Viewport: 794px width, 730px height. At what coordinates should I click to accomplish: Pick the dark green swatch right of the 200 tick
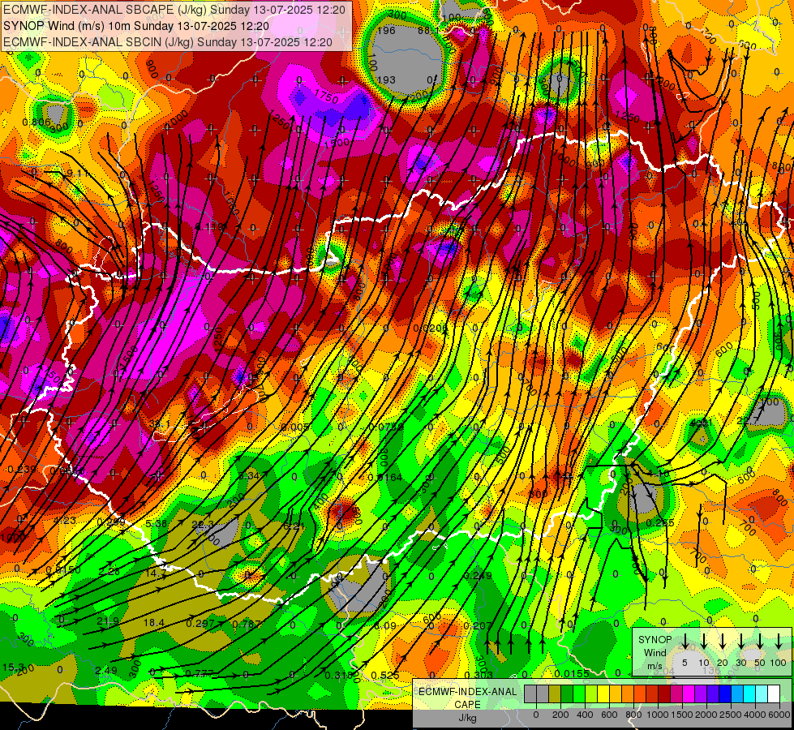click(567, 694)
